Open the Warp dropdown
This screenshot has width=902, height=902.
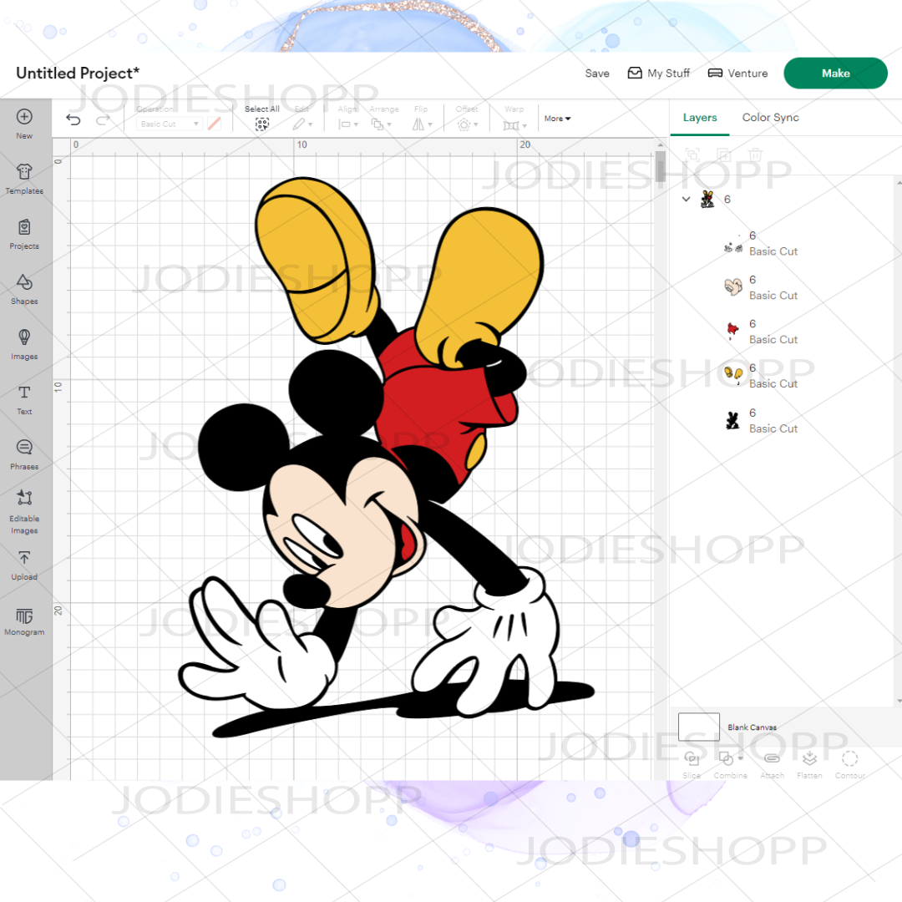click(x=514, y=124)
